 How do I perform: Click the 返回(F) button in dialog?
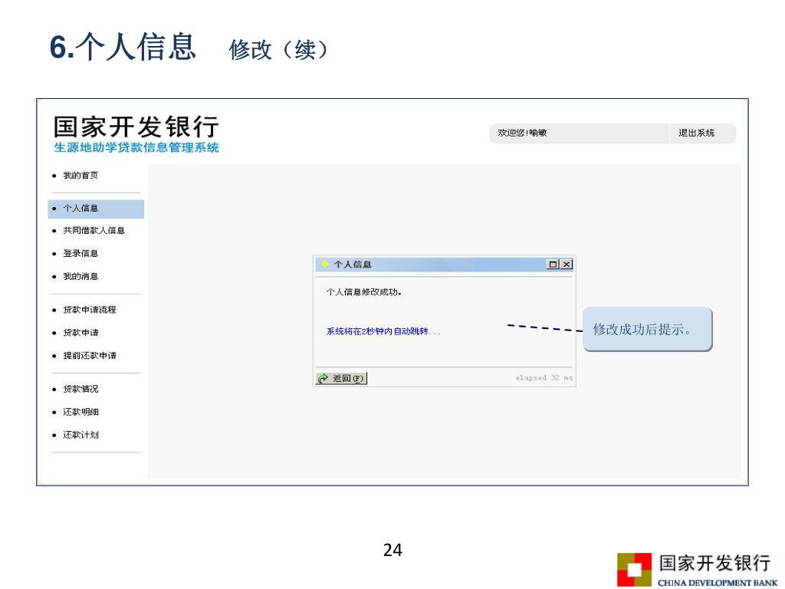(x=341, y=378)
